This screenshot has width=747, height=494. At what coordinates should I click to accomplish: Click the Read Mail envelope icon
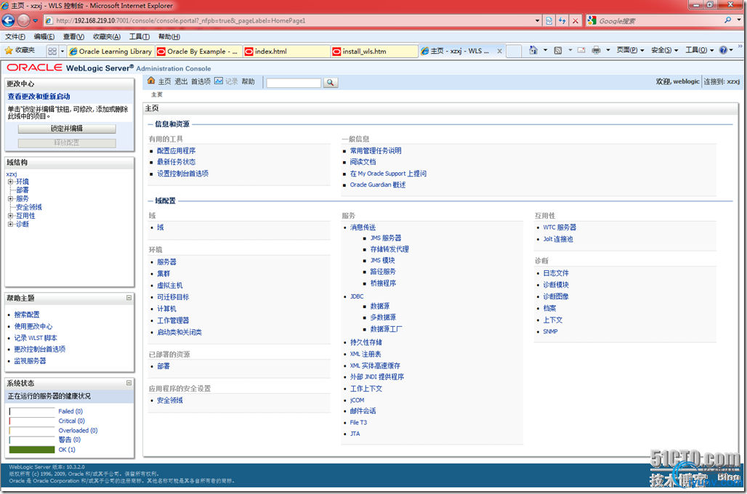(581, 50)
